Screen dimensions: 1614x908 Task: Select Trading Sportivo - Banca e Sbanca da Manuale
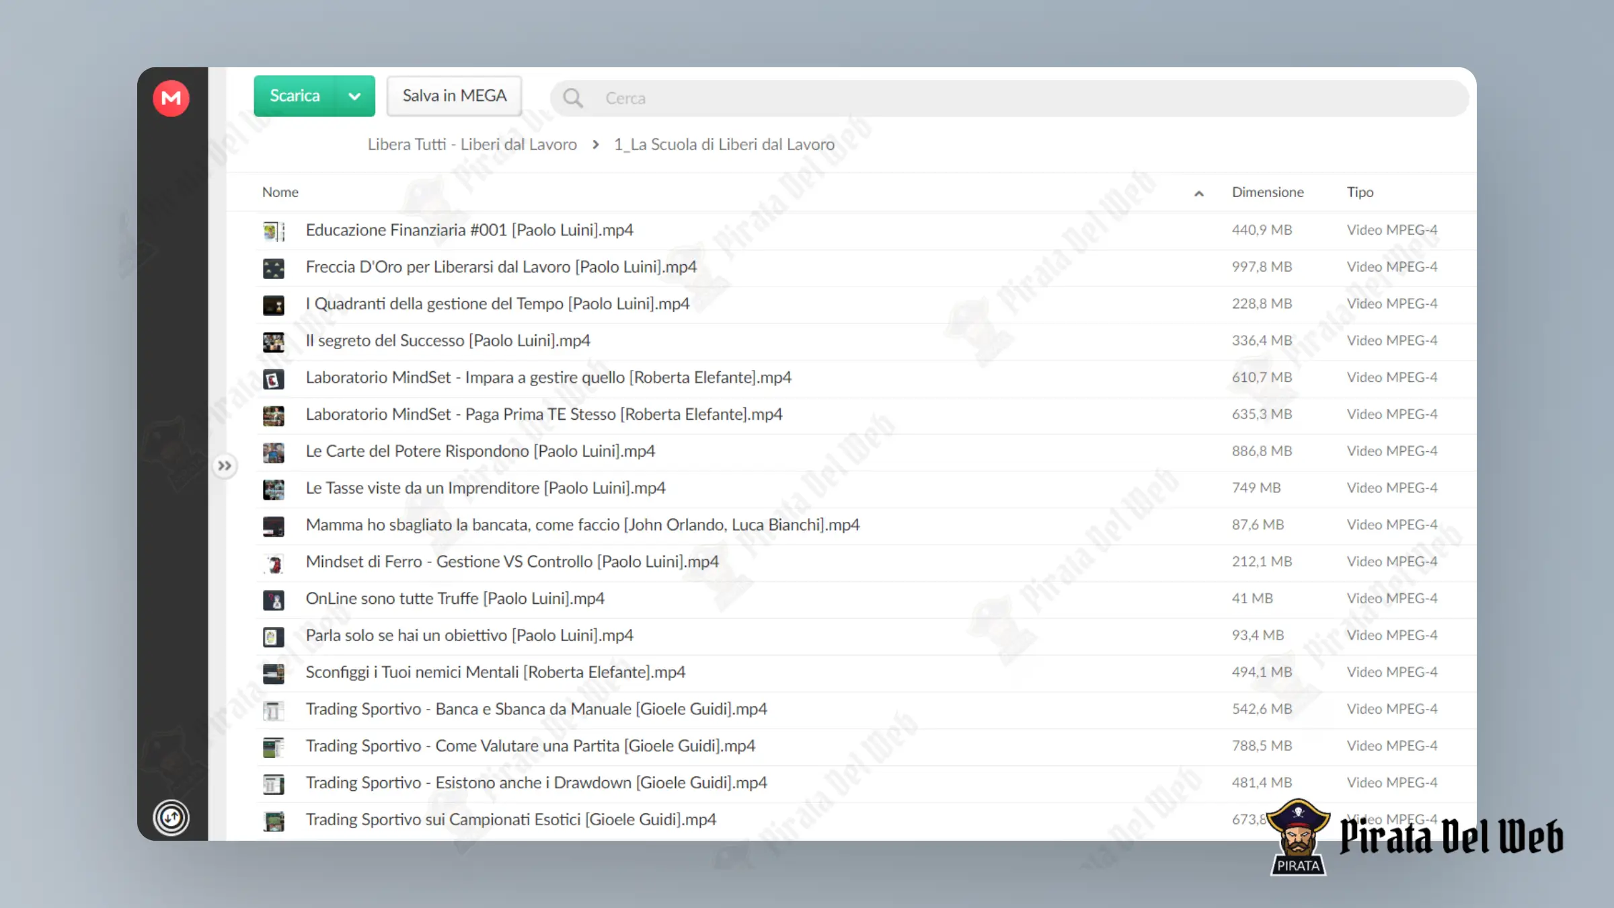point(537,709)
